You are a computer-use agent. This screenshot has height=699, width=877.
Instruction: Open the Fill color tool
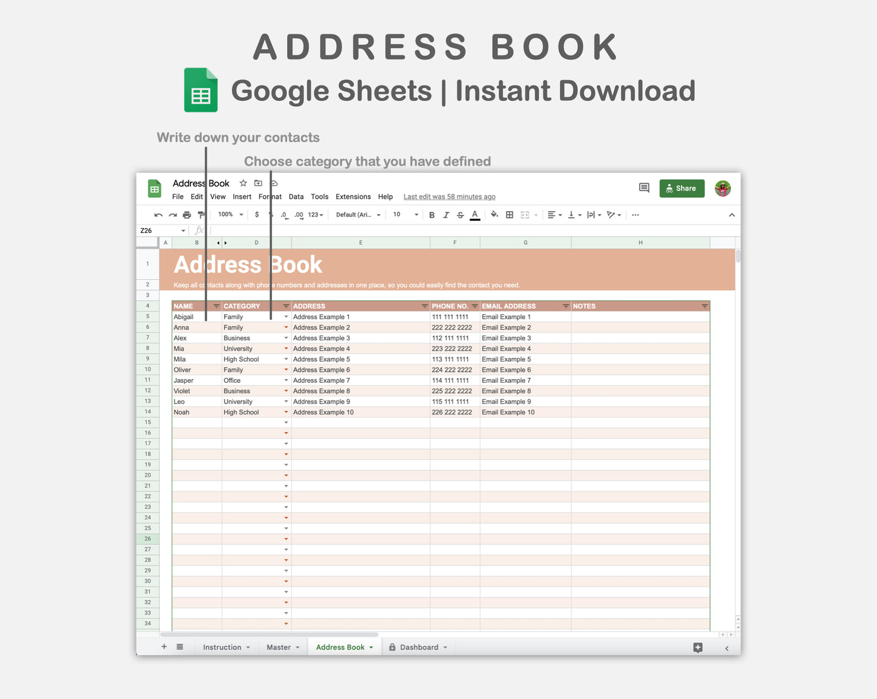494,215
